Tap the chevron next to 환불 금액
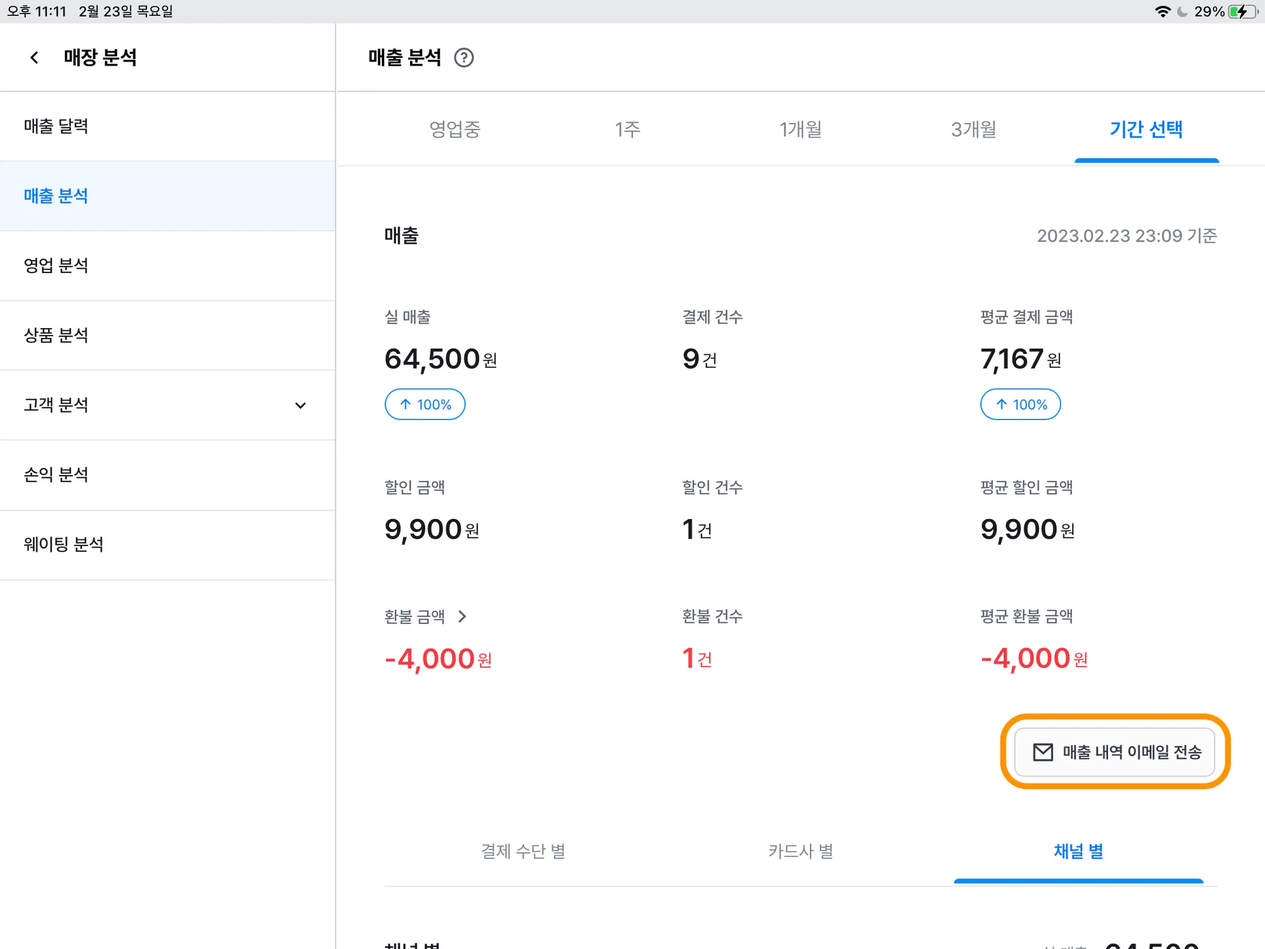 462,616
